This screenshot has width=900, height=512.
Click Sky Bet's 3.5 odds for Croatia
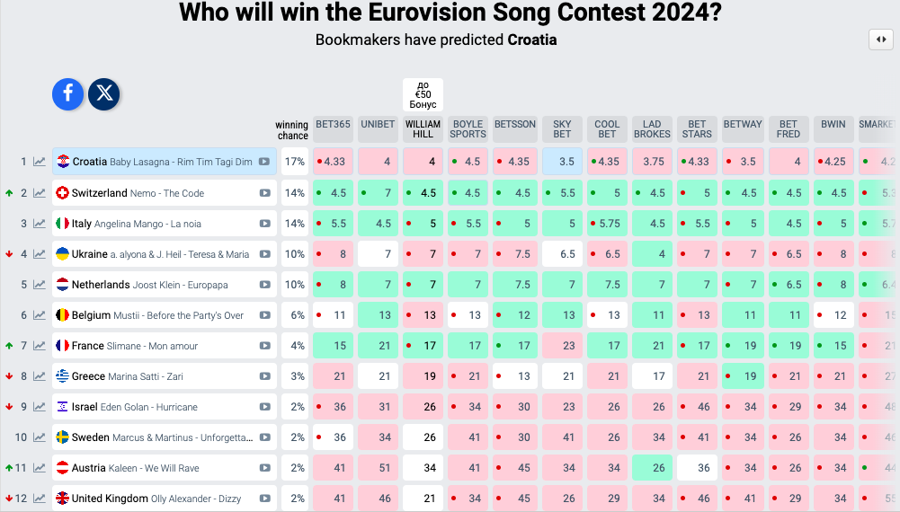564,163
